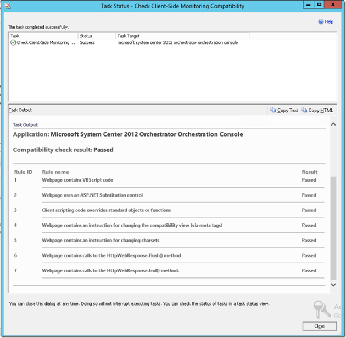Click the 'Webpage uses an ASP.NET Substitution control' rule

point(92,195)
